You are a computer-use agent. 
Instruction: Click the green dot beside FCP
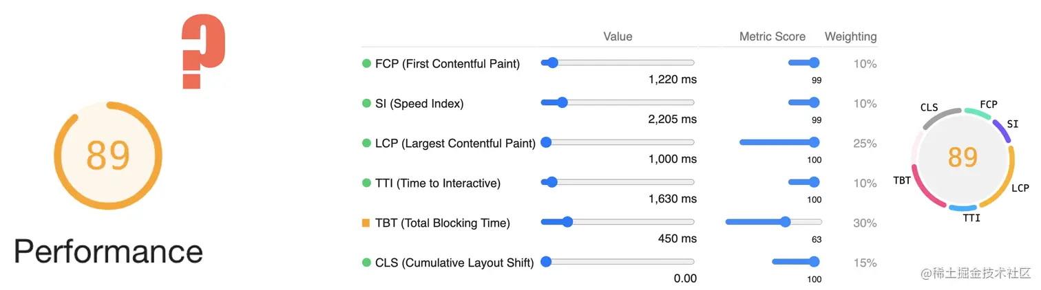tap(366, 64)
